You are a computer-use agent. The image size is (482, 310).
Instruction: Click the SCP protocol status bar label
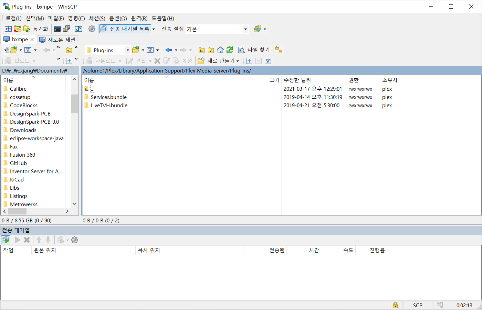point(418,305)
